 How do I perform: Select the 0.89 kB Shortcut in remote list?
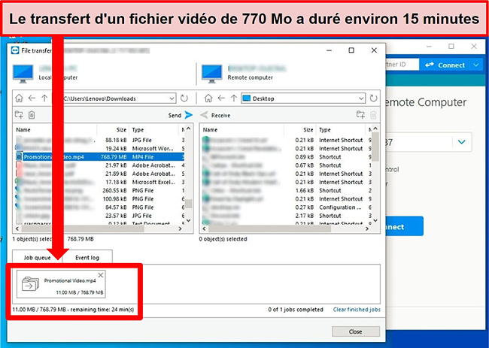click(287, 156)
